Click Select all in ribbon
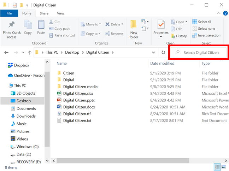Image resolution: width=229 pixels, height=171 pixels. (202, 22)
